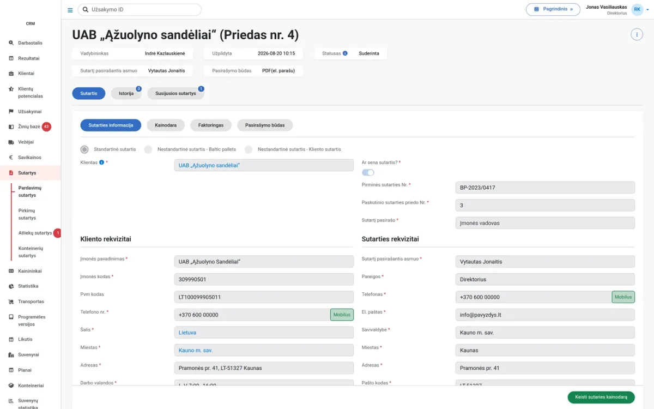Click the El. paštas input field
The image size is (654, 409).
[x=545, y=315]
